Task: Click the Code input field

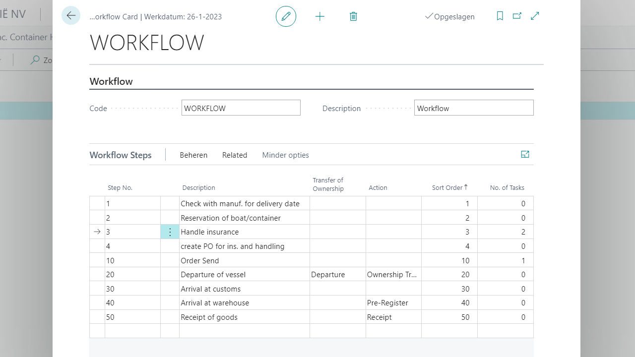Action: pos(241,108)
